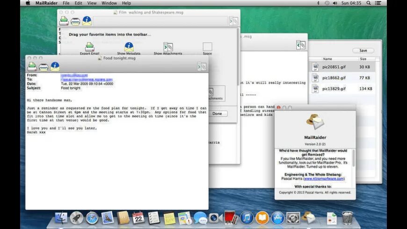Select the Space item in customize sheet
Viewport: 407px width, 229px height.
tap(207, 49)
